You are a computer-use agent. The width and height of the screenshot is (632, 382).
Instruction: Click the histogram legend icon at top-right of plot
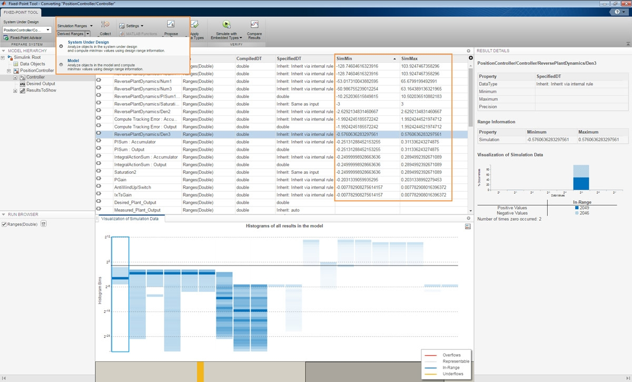468,226
